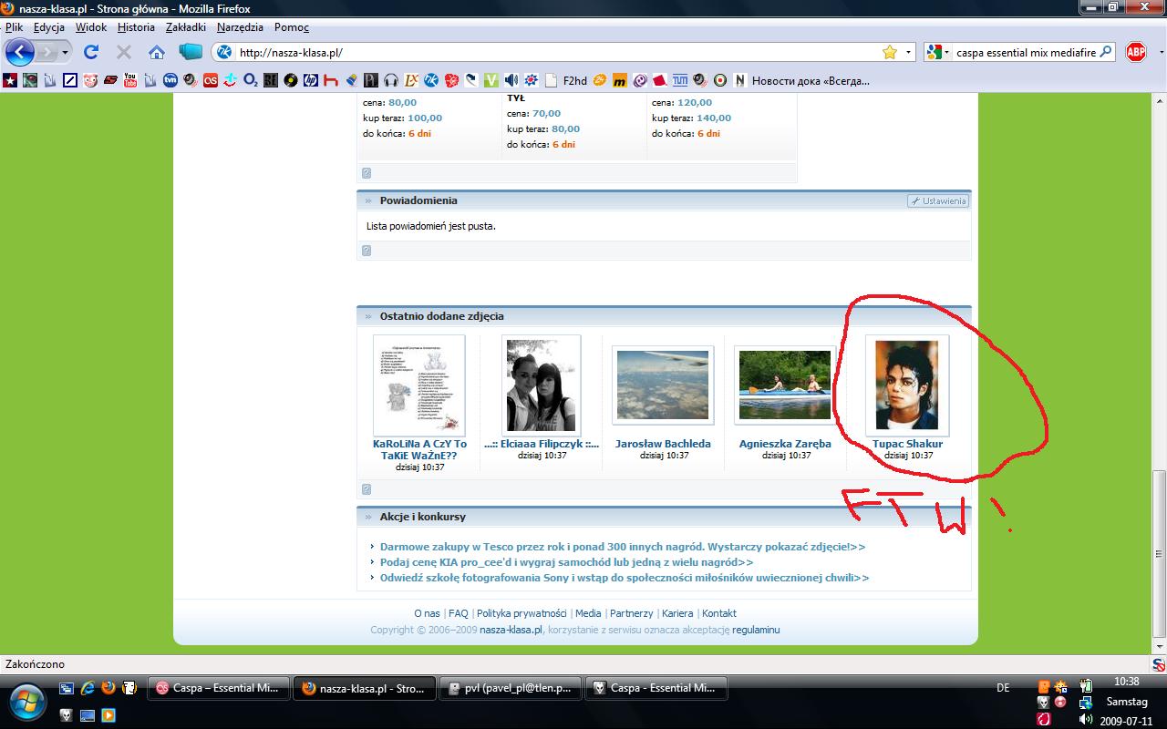Open the Narzędzia menu

(x=240, y=27)
